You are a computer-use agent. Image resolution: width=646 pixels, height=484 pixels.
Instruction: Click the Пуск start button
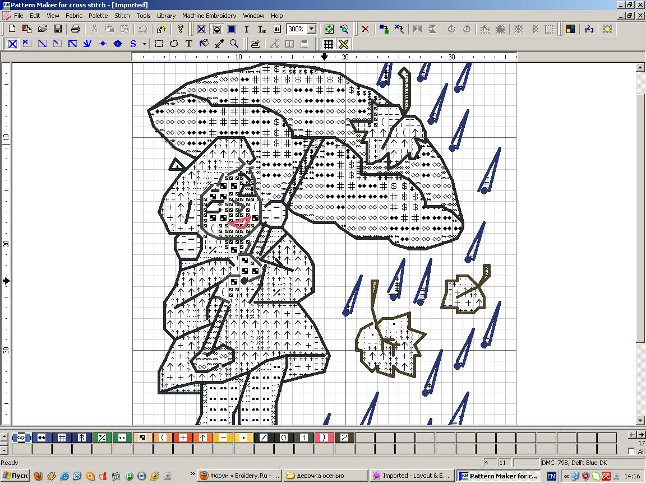click(x=15, y=476)
